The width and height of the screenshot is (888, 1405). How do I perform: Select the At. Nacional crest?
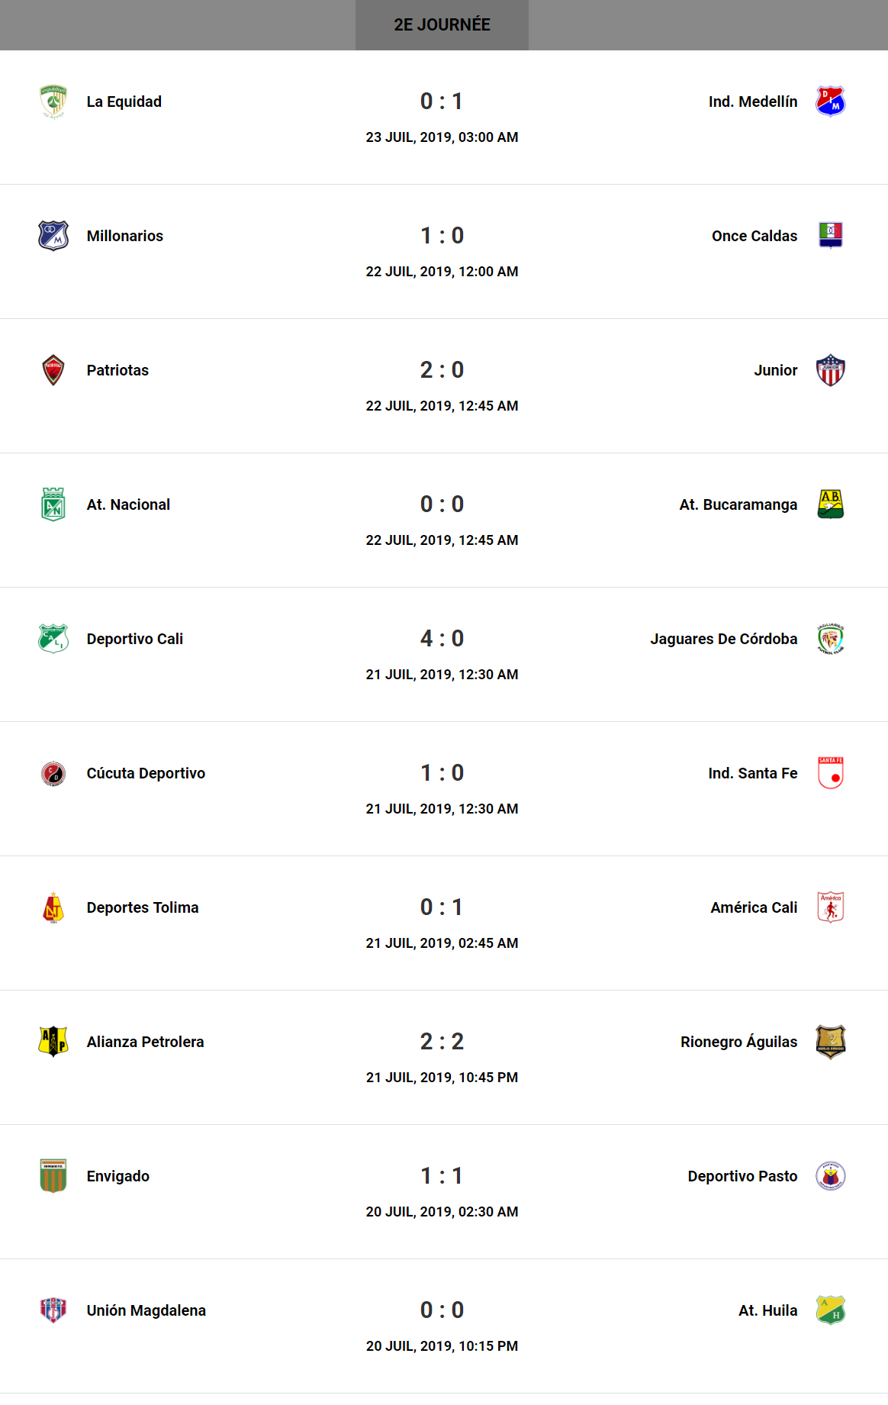click(x=53, y=504)
